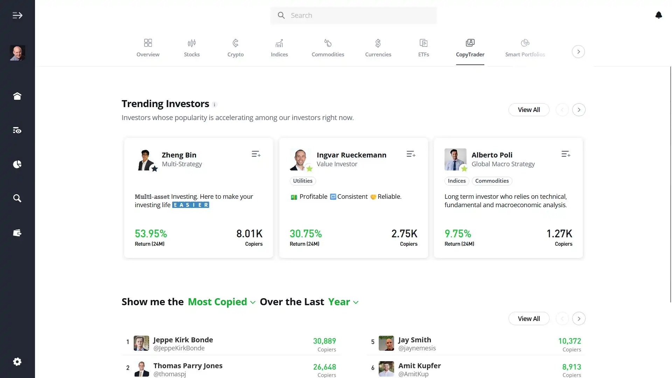This screenshot has height=378, width=672.
Task: Click Ingvar's 30.75% return value
Action: 306,233
